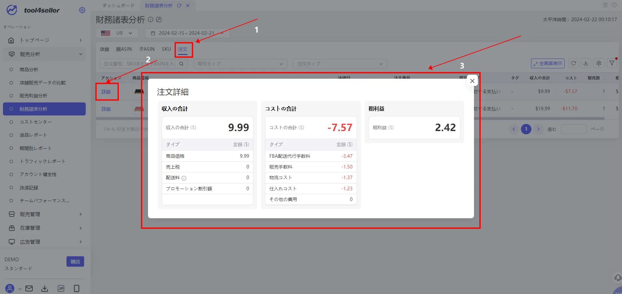Screen dimensions: 622x294
Task: Click the trash icon at top right
Action: tap(605, 5)
